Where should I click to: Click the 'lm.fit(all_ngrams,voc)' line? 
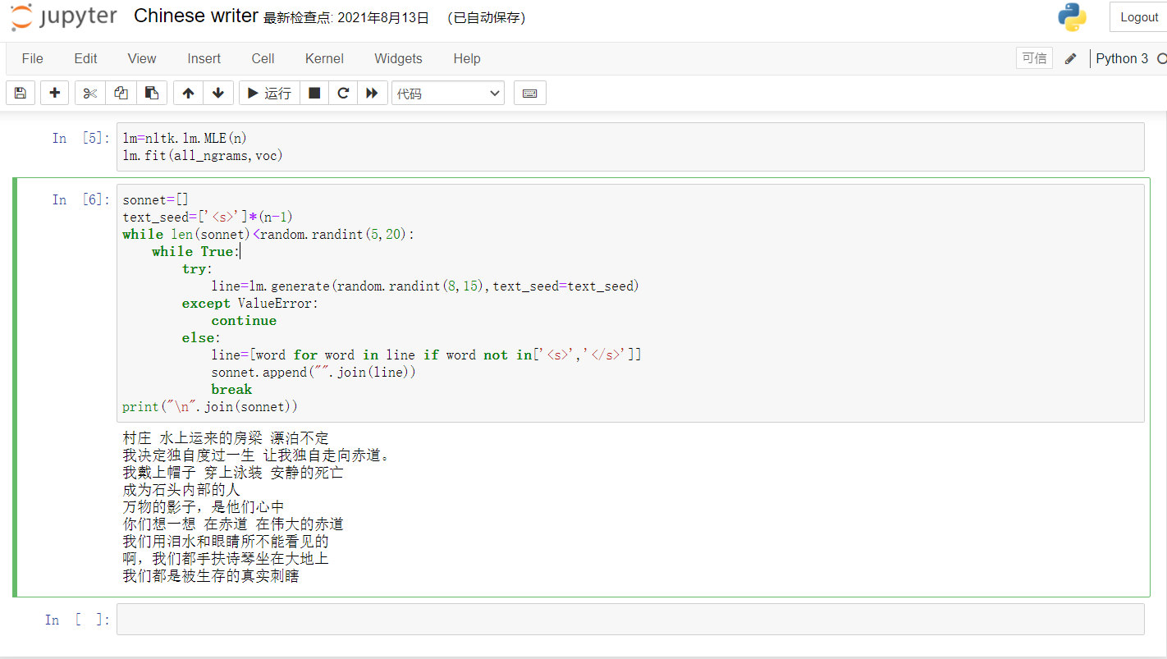coord(203,155)
